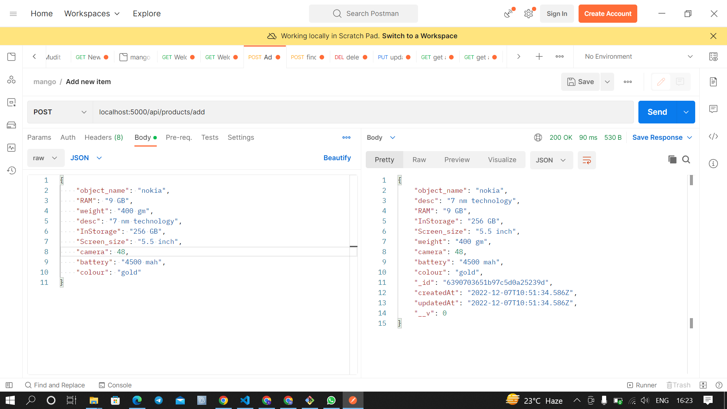Open the Tests tab
The image size is (727, 409).
[x=210, y=137]
